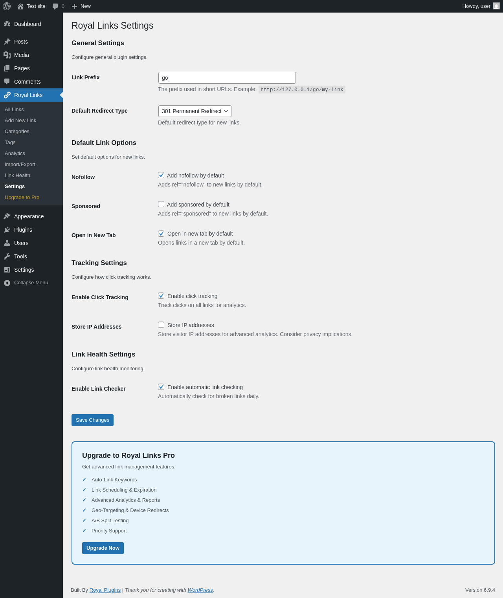
Task: Click the Geo-Targeting & Device Redirects text
Action: [x=130, y=510]
